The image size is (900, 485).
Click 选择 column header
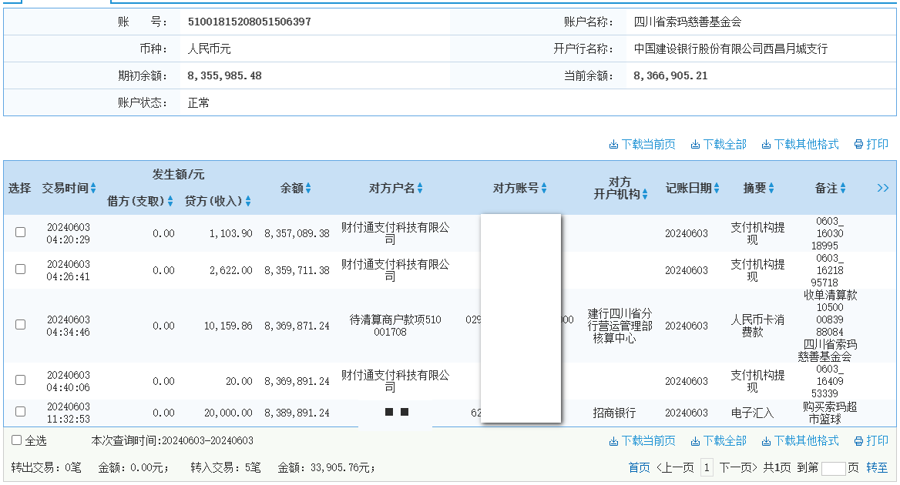[19, 188]
